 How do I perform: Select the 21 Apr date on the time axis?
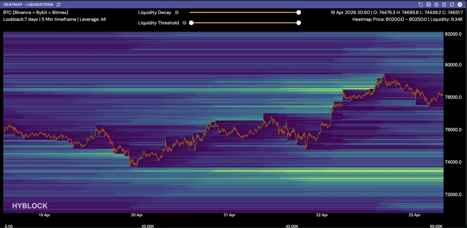click(230, 215)
